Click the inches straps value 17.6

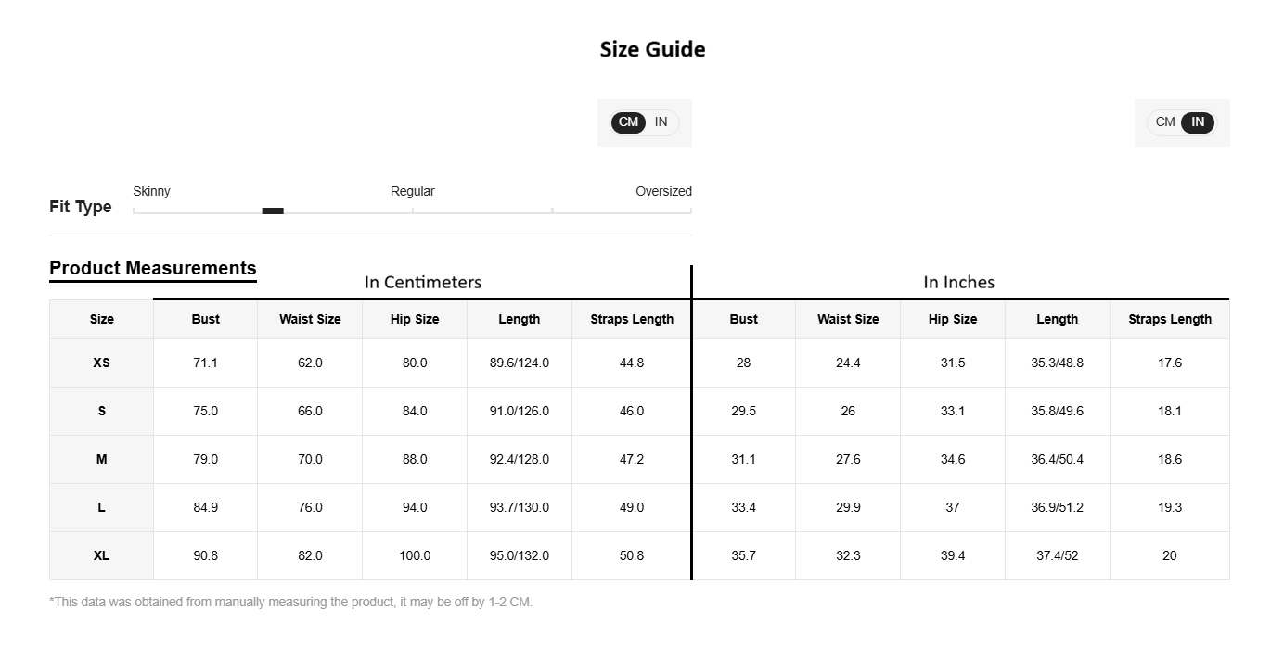1170,363
